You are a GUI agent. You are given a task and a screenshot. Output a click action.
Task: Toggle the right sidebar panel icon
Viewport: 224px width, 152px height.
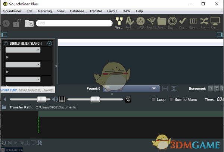220,35
